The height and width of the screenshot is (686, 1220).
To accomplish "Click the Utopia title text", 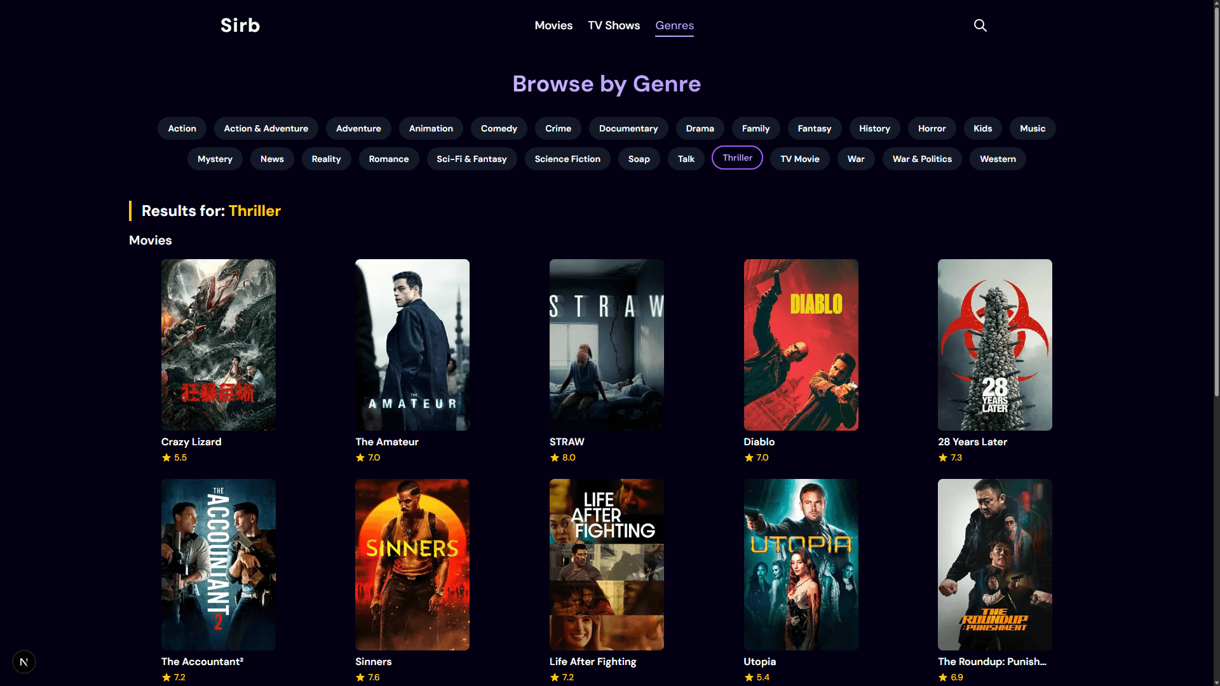I will [x=760, y=662].
